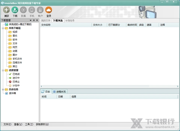Open the 音乐 folder icon
The image size is (180, 131).
(10, 36)
